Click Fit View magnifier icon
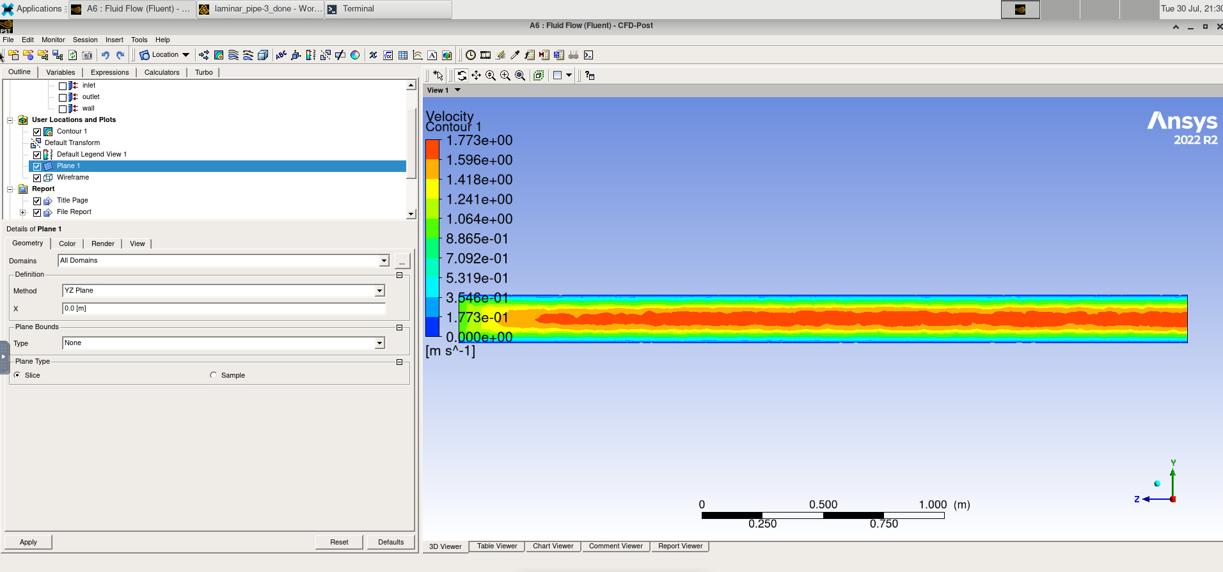Image resolution: width=1223 pixels, height=572 pixels. [521, 75]
